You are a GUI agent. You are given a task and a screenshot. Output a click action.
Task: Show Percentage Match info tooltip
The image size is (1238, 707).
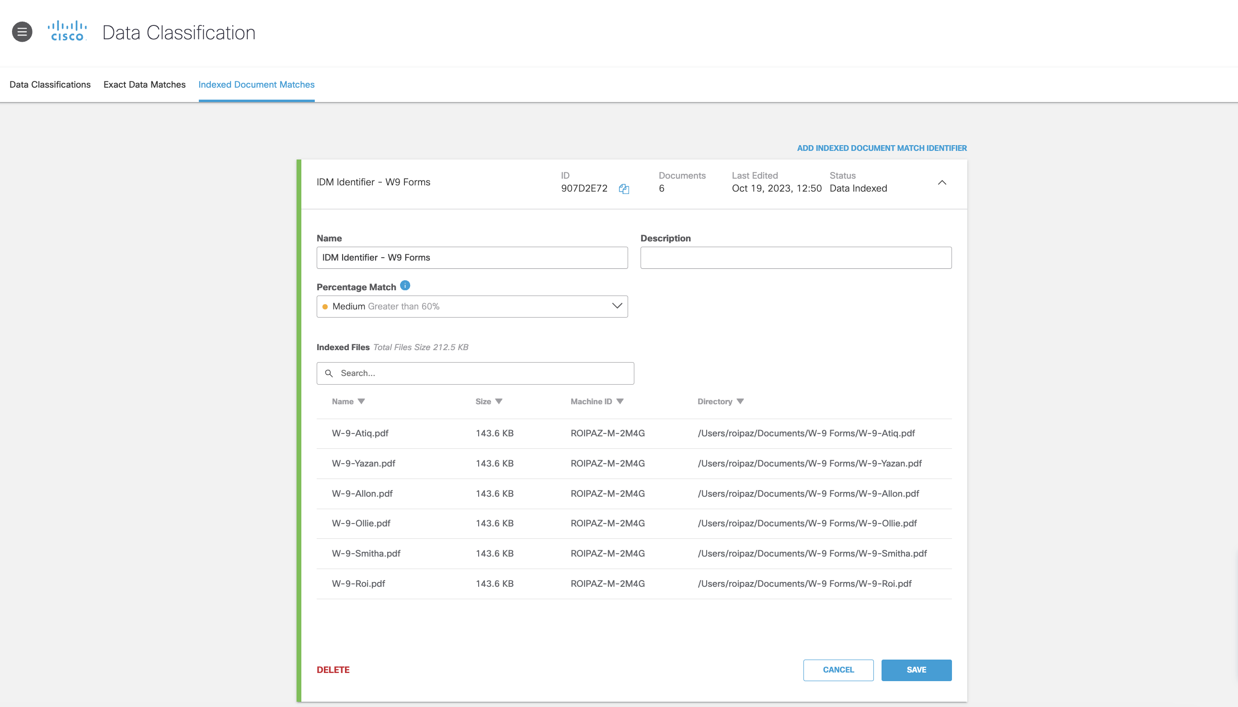click(x=405, y=285)
